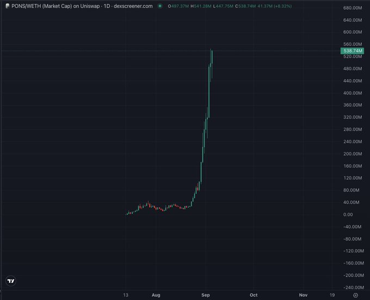
Task: Click the Aug label on time axis
Action: [156, 295]
